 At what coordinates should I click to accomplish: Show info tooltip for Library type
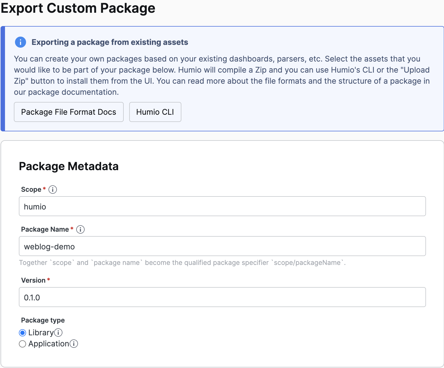(x=58, y=333)
